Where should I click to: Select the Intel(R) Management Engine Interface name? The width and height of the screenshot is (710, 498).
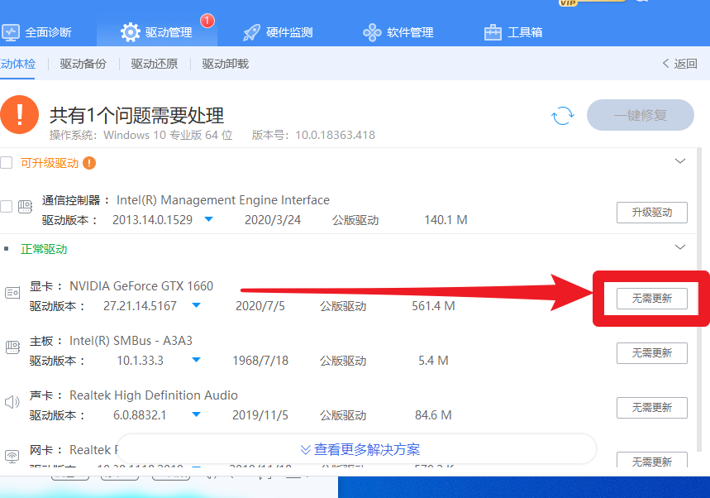223,200
